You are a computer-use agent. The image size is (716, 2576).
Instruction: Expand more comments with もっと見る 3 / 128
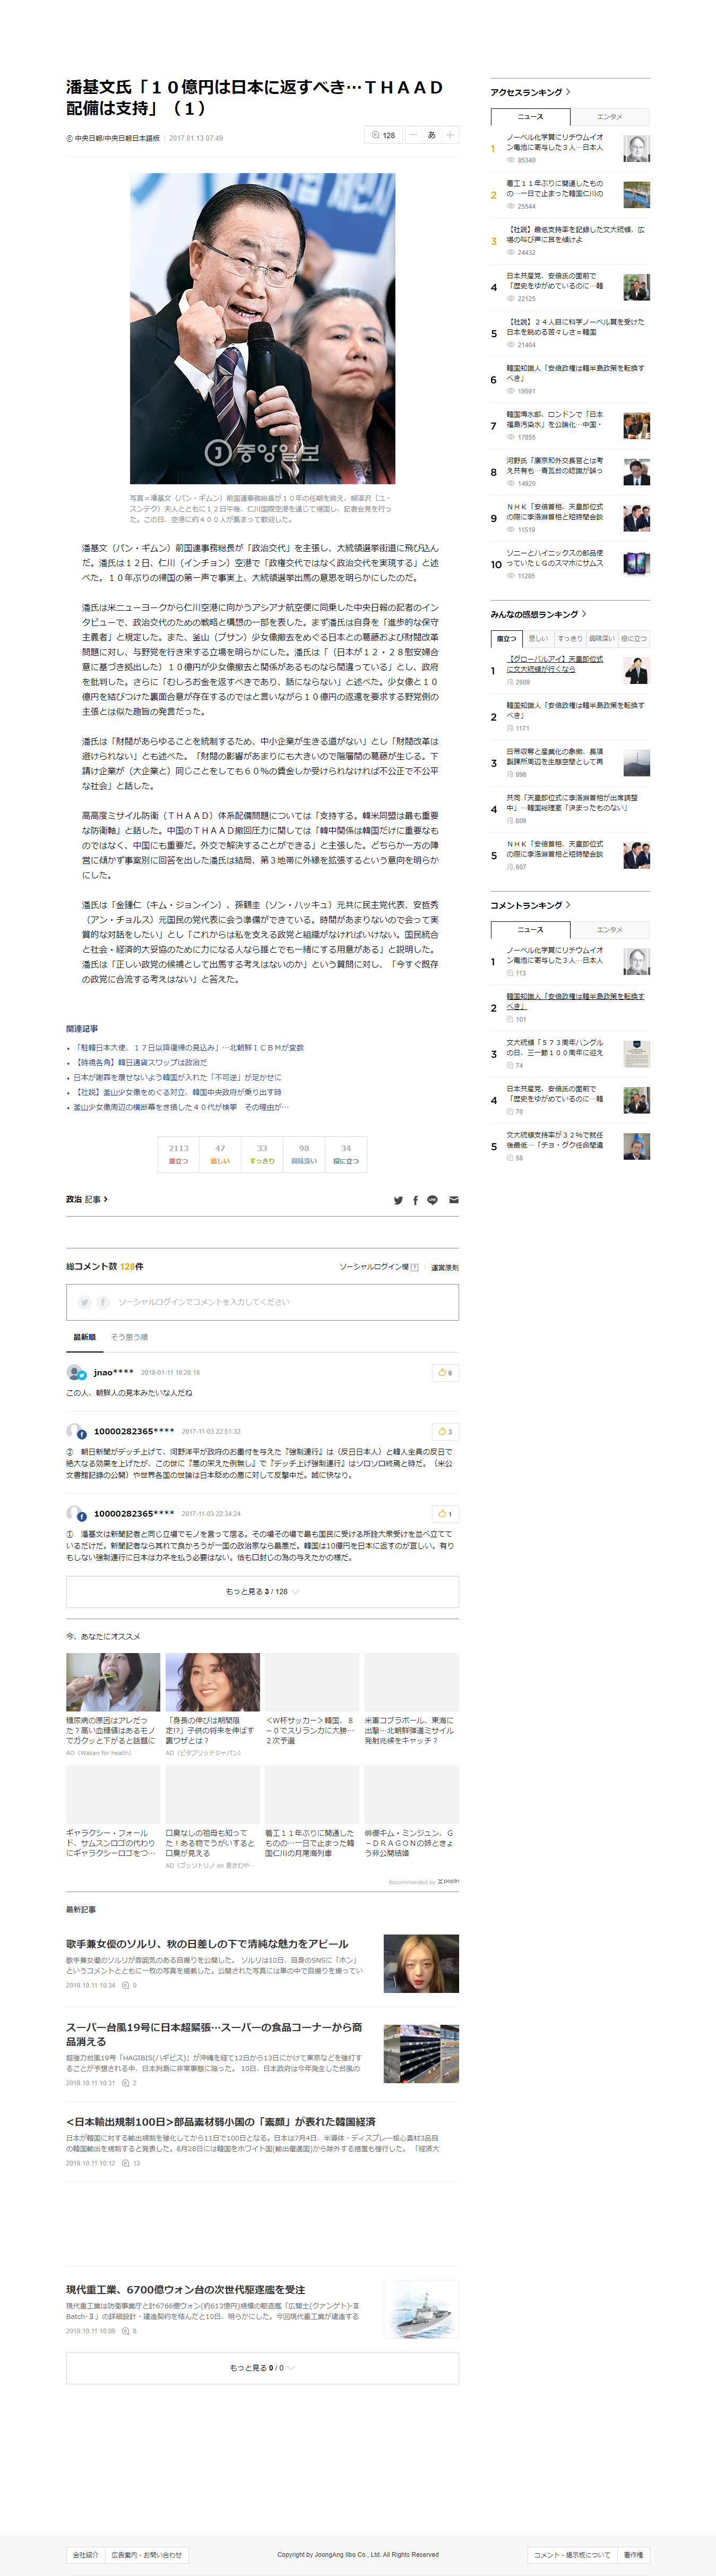point(262,1591)
